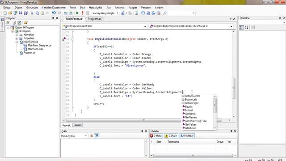Run the program with green play icon

(x=77, y=13)
